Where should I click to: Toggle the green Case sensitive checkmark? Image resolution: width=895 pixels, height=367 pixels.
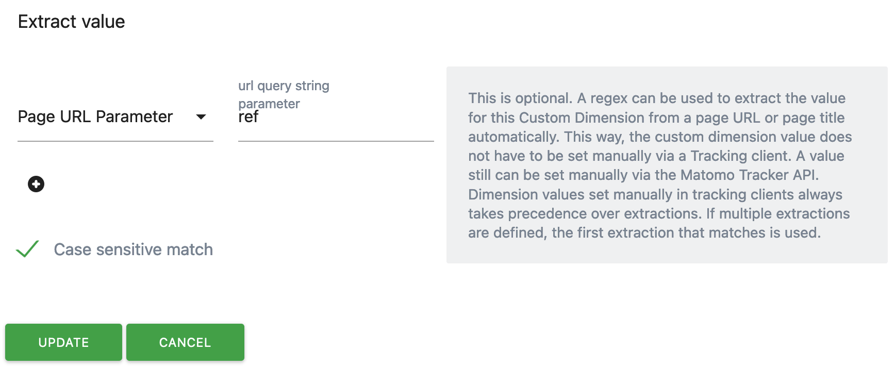click(x=27, y=249)
